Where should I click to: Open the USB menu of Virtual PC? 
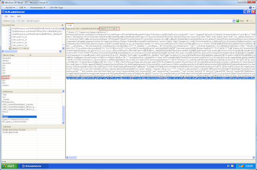(x=22, y=8)
